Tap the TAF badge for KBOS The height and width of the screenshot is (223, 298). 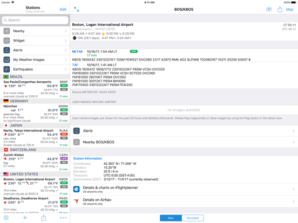pos(64,187)
